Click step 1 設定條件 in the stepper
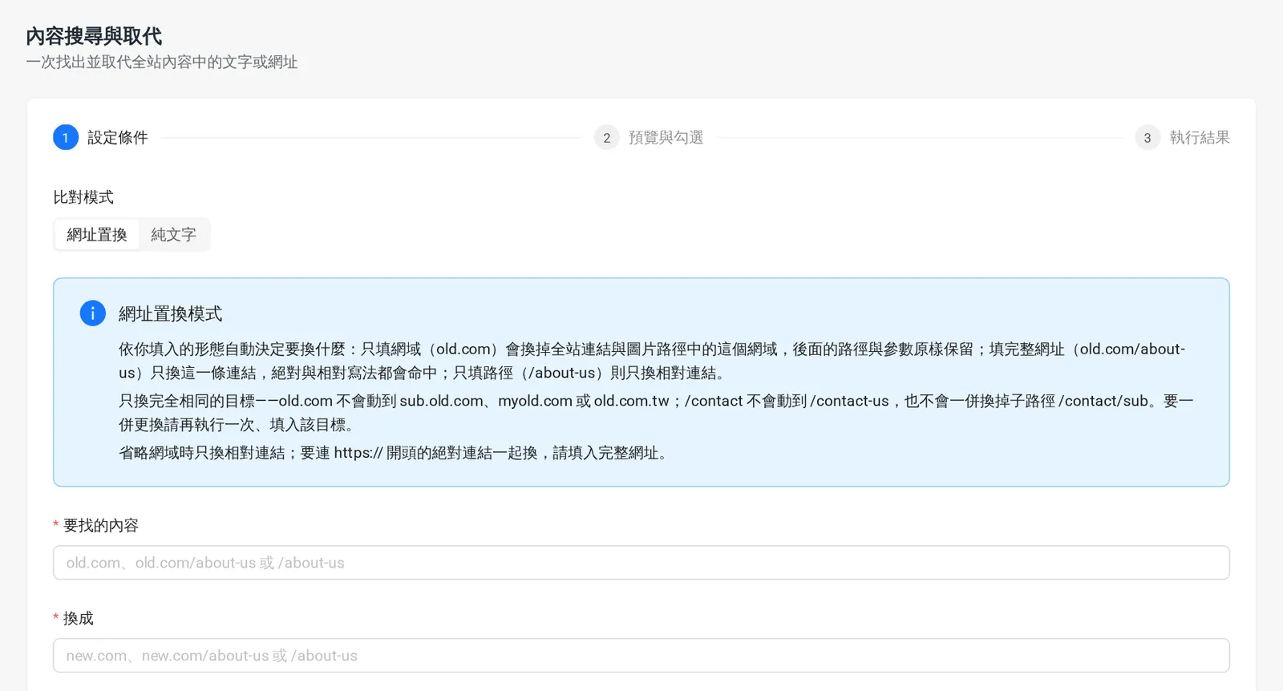 (101, 138)
